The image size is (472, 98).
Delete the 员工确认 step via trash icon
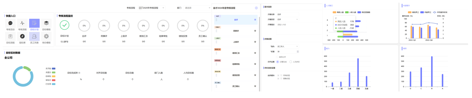pos(255,86)
